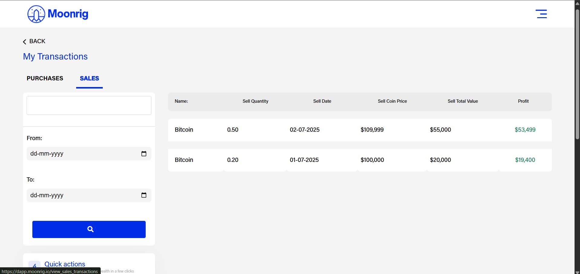Click the My Transactions heading
This screenshot has width=580, height=274.
(55, 56)
